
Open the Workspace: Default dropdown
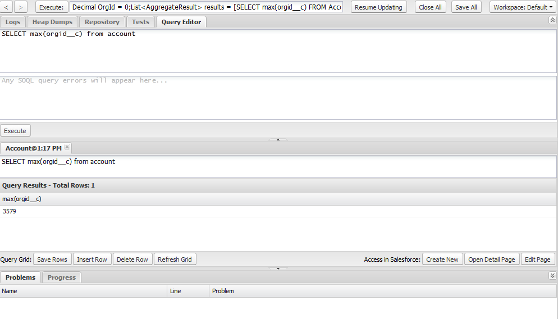[523, 7]
